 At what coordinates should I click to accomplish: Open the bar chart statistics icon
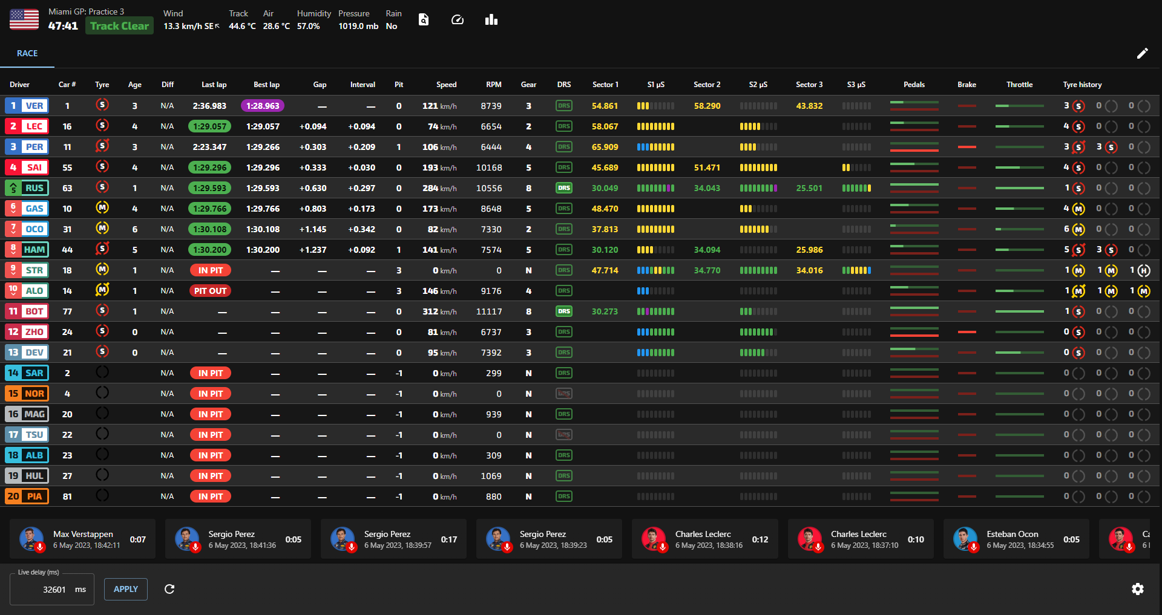[491, 20]
